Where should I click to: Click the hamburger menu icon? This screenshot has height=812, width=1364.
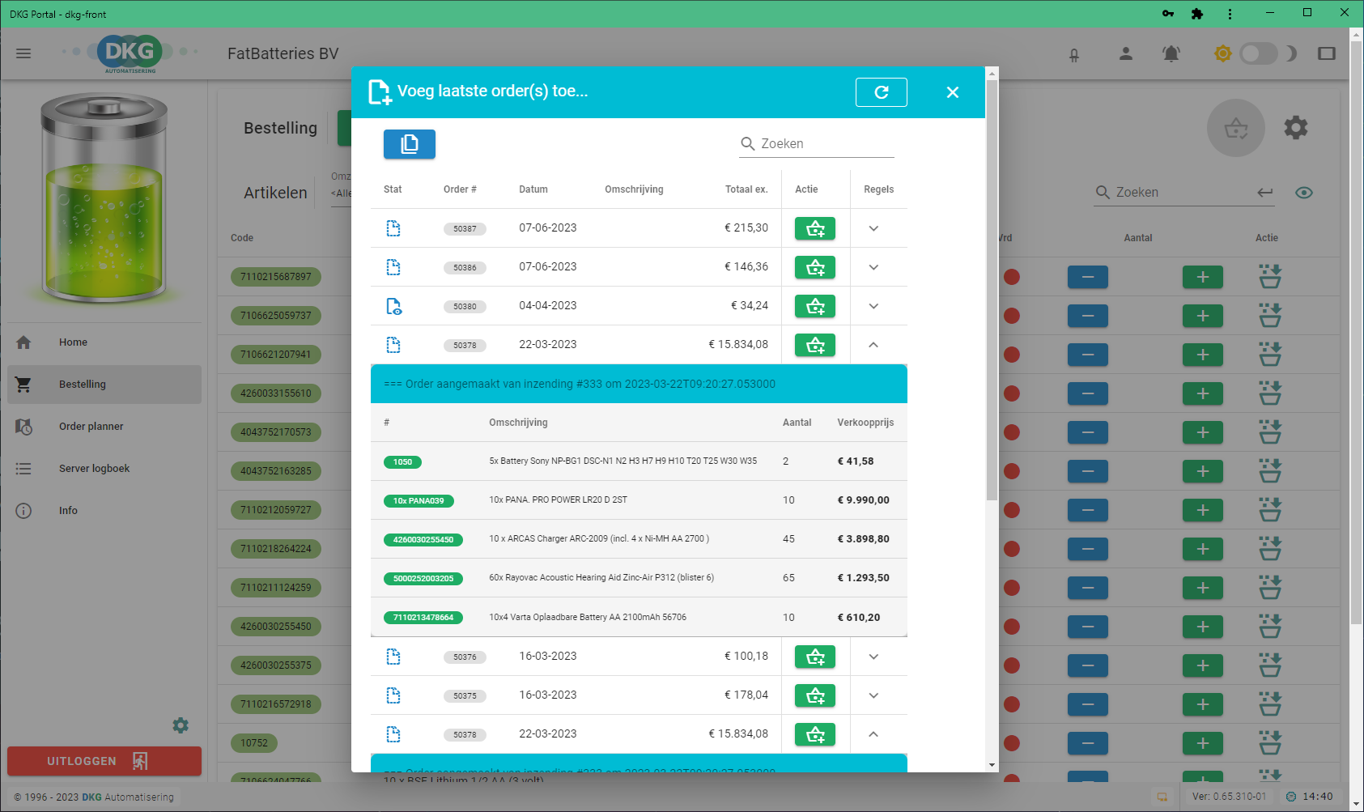[x=23, y=53]
